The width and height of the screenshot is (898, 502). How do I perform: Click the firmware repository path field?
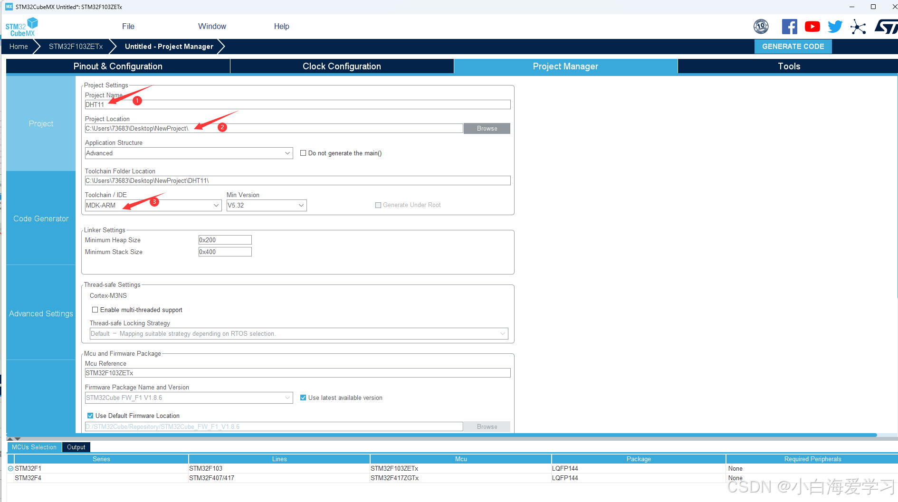point(274,426)
